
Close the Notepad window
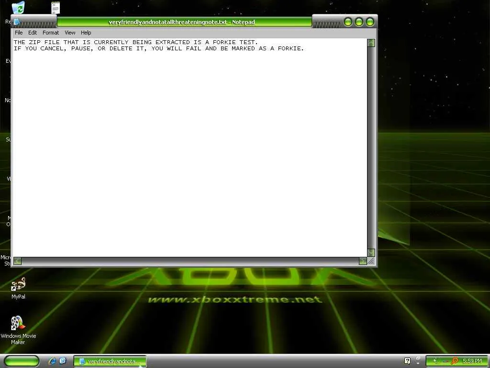pyautogui.click(x=370, y=22)
